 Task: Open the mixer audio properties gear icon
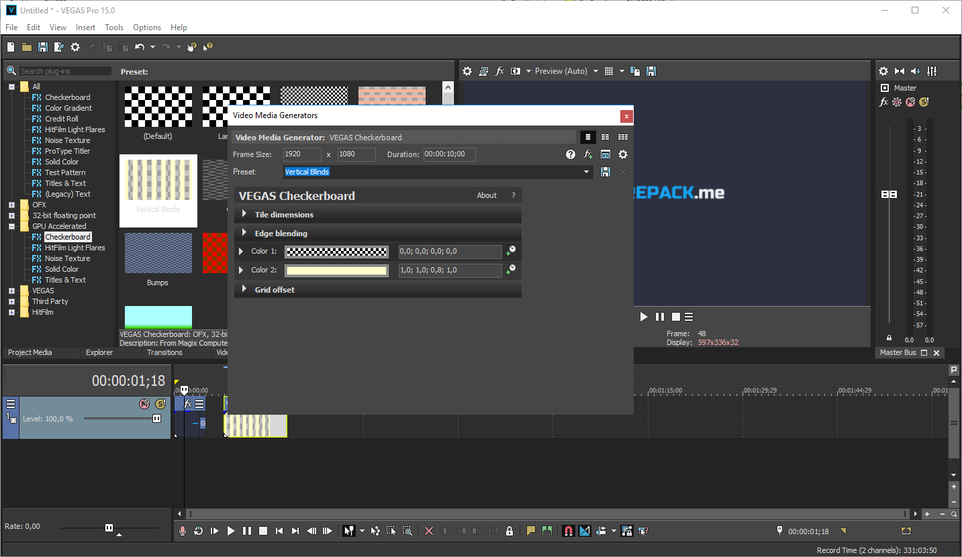coord(883,71)
